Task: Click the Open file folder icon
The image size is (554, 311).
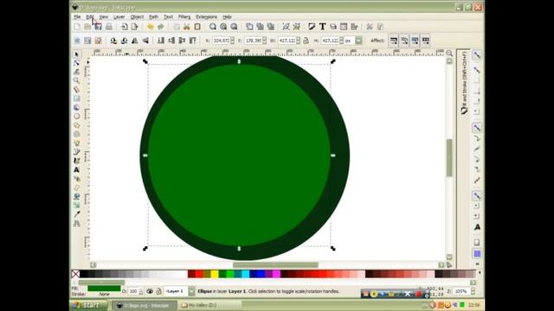Action: click(x=87, y=27)
